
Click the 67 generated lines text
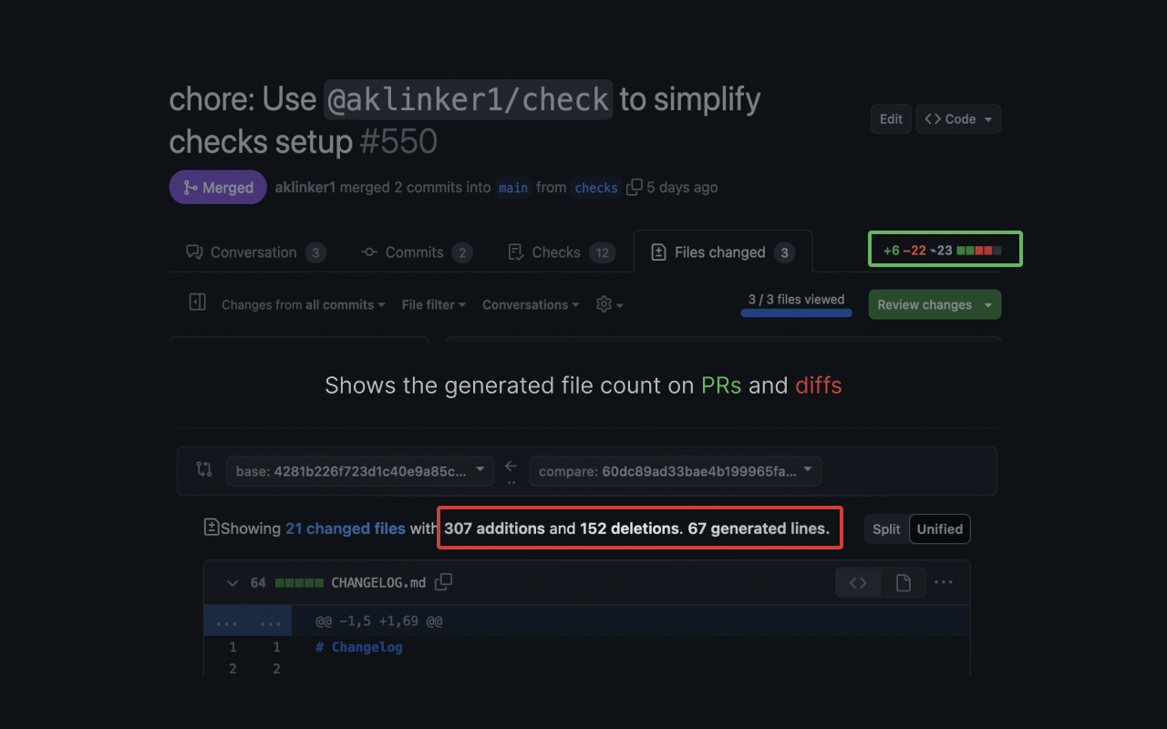(x=759, y=529)
